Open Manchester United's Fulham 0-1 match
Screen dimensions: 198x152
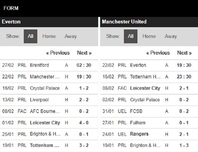pos(149,123)
